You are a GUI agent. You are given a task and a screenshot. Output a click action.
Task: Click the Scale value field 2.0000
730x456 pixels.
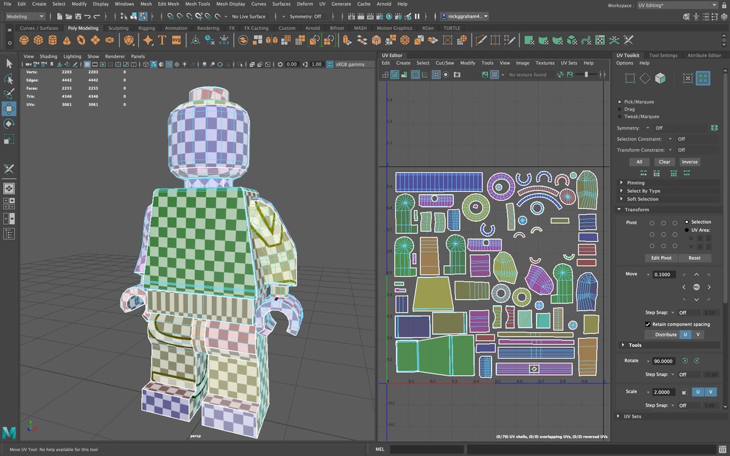click(663, 392)
